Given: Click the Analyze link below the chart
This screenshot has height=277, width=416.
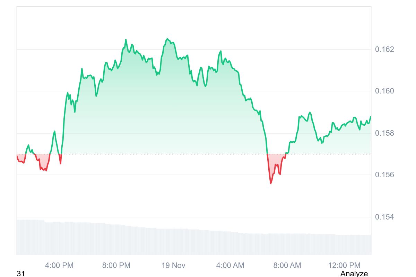Looking at the screenshot, I should tap(354, 274).
